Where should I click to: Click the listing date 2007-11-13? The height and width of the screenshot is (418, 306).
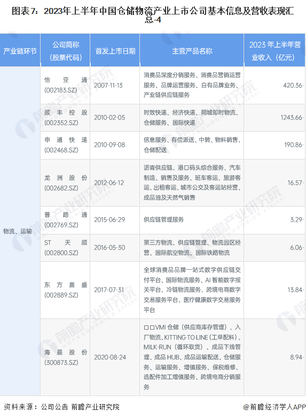tap(108, 86)
